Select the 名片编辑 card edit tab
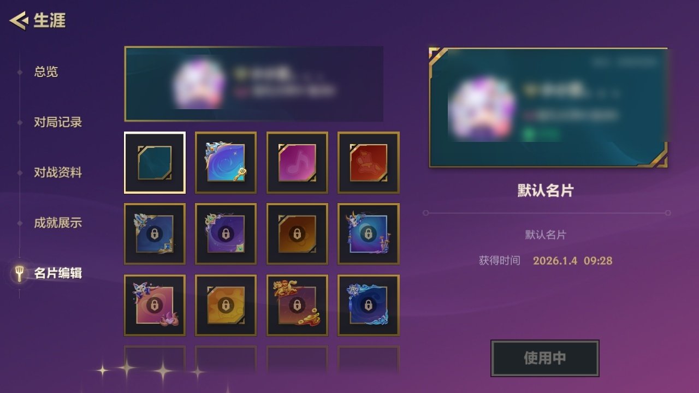 pyautogui.click(x=58, y=273)
